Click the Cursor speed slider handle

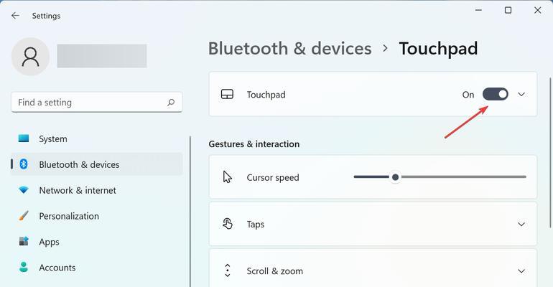tap(395, 177)
